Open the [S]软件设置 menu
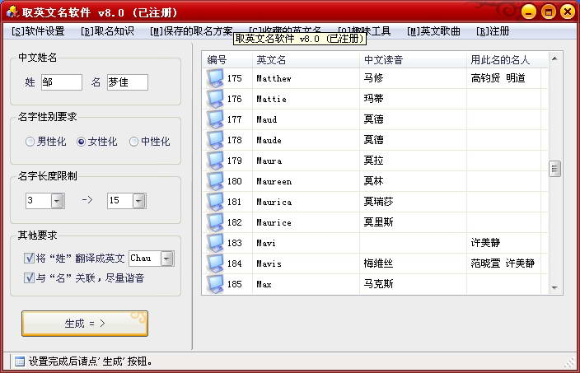 coord(38,31)
